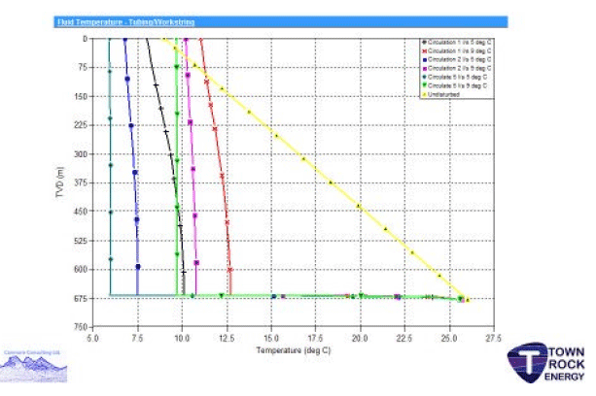Click the 17.5 temperature axis label

pos(315,338)
